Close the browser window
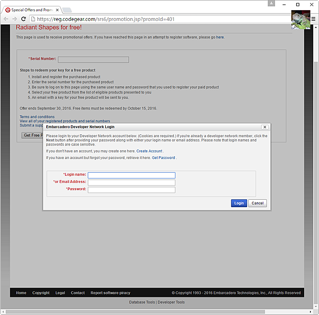Image resolution: width=319 pixels, height=315 pixels. [312, 4]
